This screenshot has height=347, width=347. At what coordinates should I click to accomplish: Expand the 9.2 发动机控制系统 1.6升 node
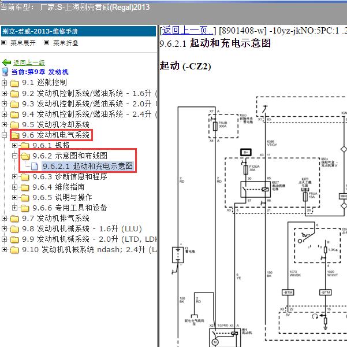click(x=4, y=93)
